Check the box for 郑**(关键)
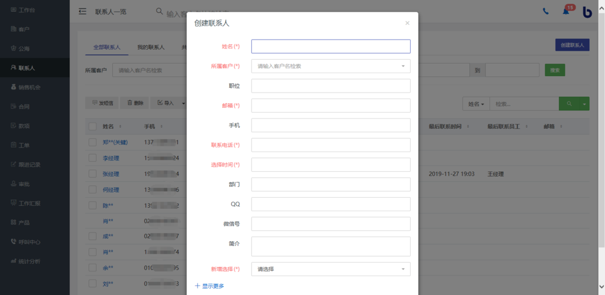The image size is (605, 295). [x=93, y=142]
